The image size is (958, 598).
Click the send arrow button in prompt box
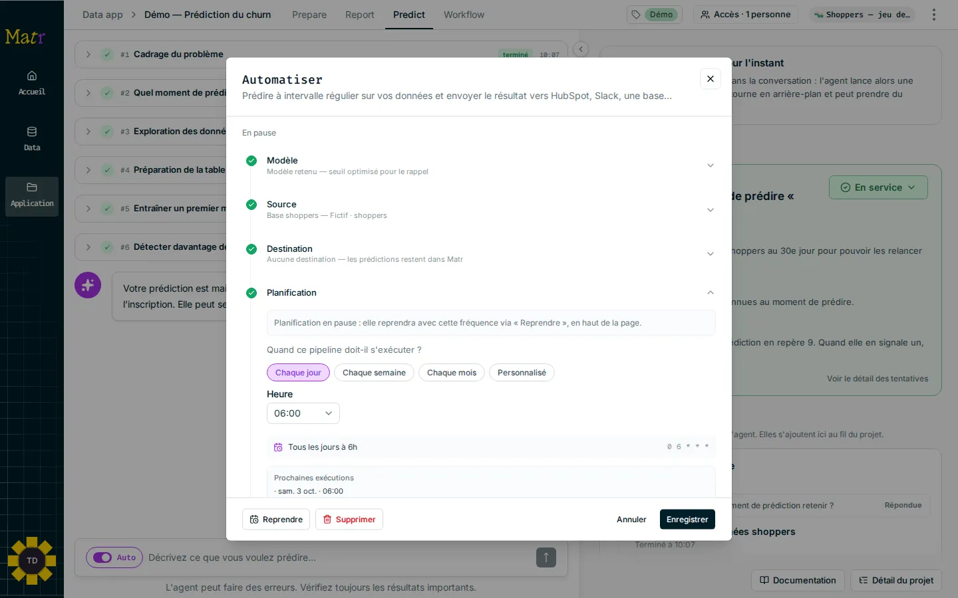coord(546,557)
